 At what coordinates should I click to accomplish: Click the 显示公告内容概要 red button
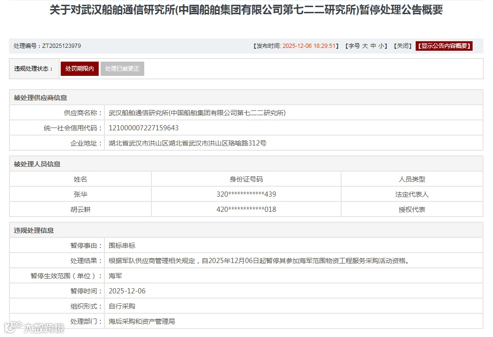(x=444, y=46)
